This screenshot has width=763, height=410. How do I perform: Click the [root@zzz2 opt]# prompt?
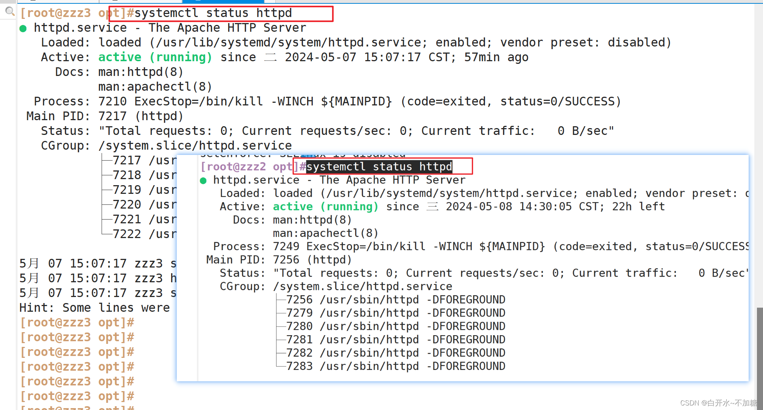(249, 167)
